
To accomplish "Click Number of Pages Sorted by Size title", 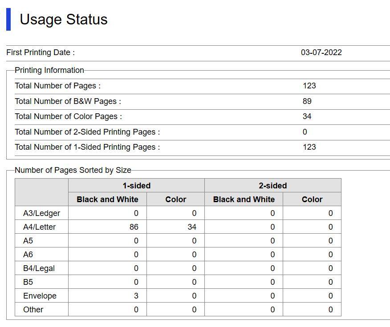I will click(73, 170).
